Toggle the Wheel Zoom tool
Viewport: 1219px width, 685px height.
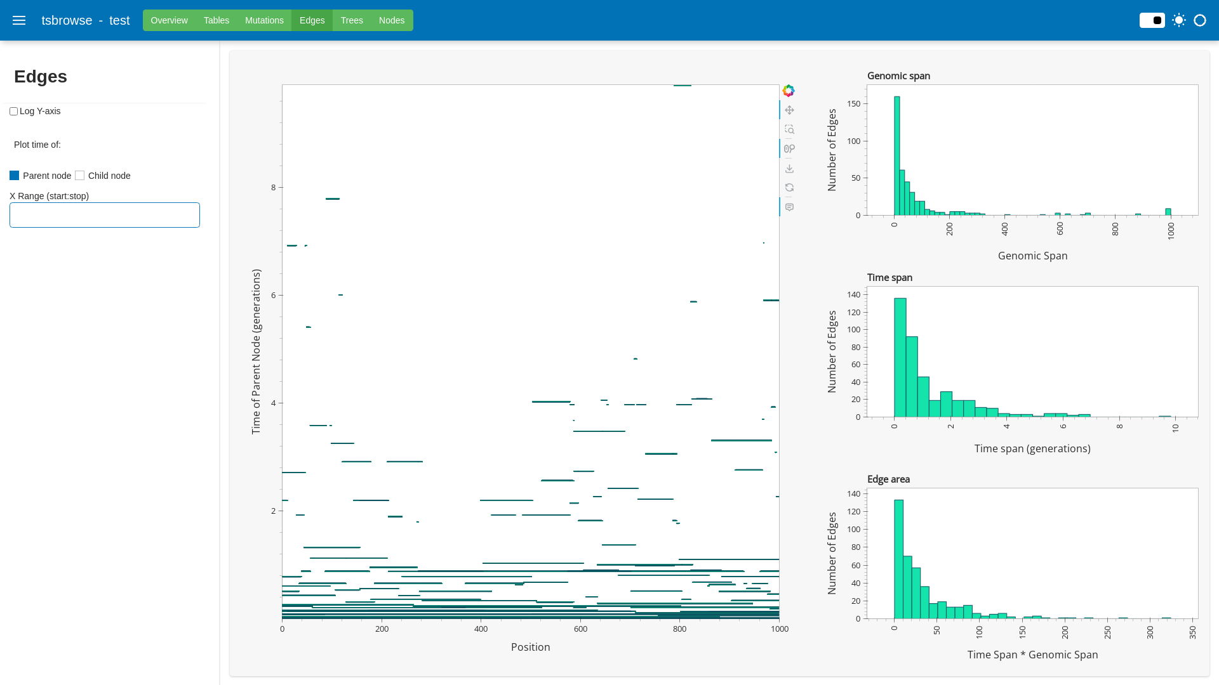click(x=789, y=149)
